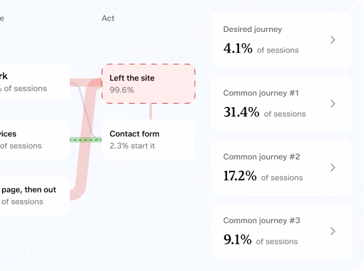This screenshot has height=271, width=364.
Task: Expand Common journey #2 chevron arrow
Action: coord(333,167)
